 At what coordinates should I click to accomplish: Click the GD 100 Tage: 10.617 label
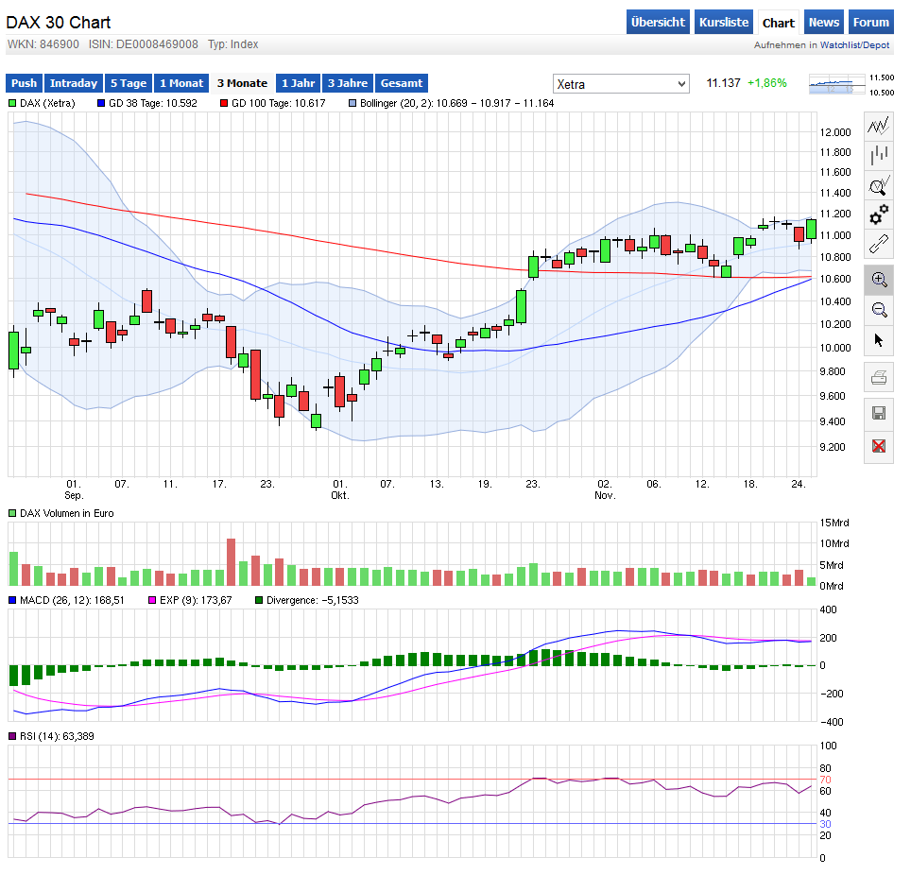click(x=278, y=103)
